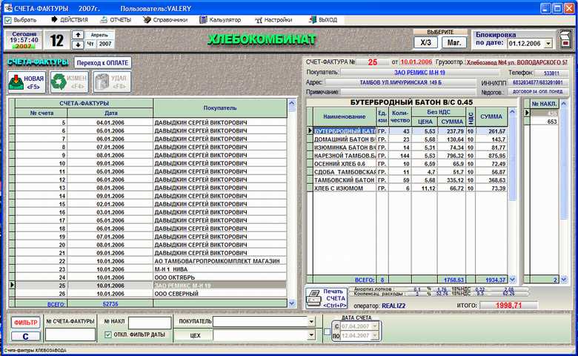The image size is (578, 356).
Task: Tick the checkbox beside ДАТА СЧЕТА range
Action: point(327,332)
